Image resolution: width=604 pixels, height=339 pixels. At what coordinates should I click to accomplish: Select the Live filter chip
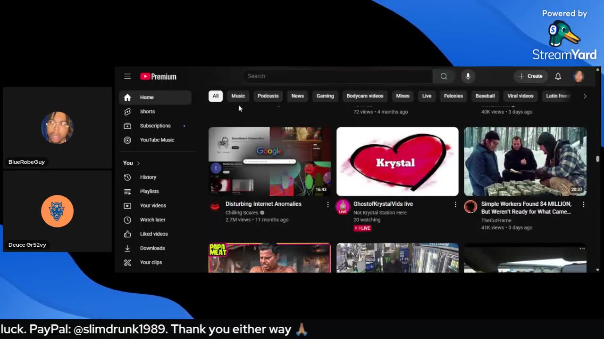pyautogui.click(x=427, y=96)
